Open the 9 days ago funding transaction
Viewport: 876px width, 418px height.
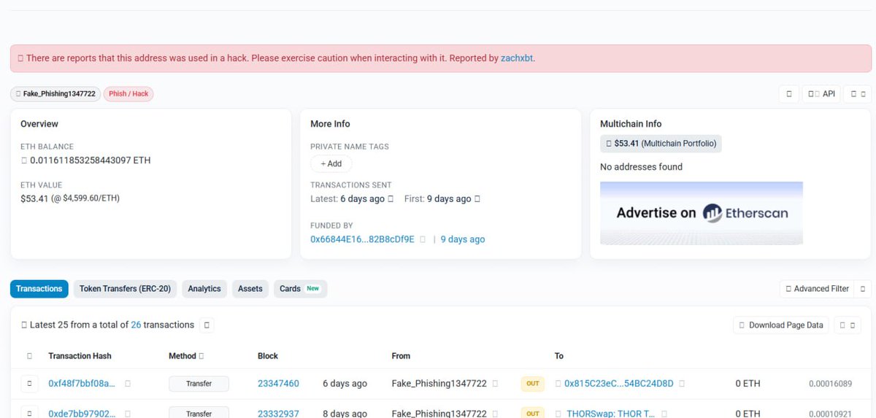click(x=462, y=239)
